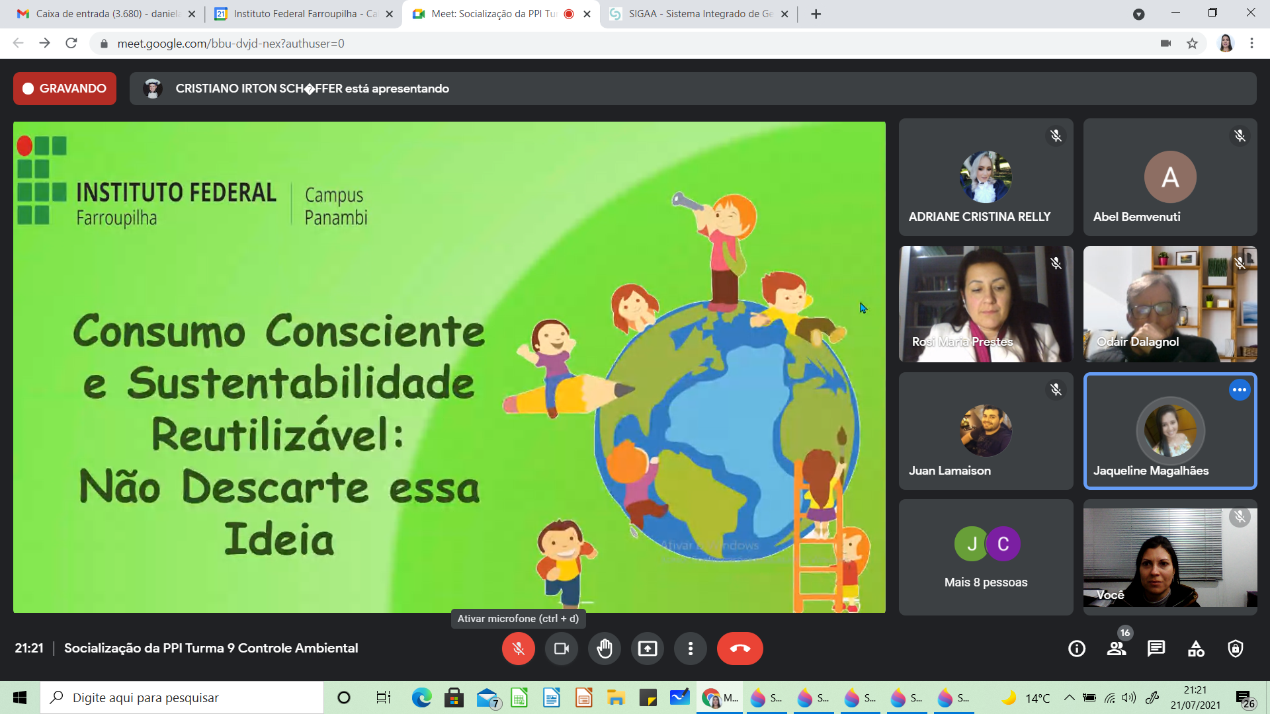Image resolution: width=1270 pixels, height=714 pixels.
Task: Show hidden system tray icons
Action: [x=1069, y=697]
